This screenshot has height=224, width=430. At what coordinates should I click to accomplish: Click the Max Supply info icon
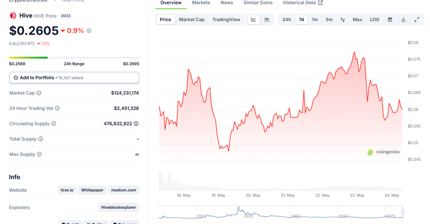[x=39, y=154]
